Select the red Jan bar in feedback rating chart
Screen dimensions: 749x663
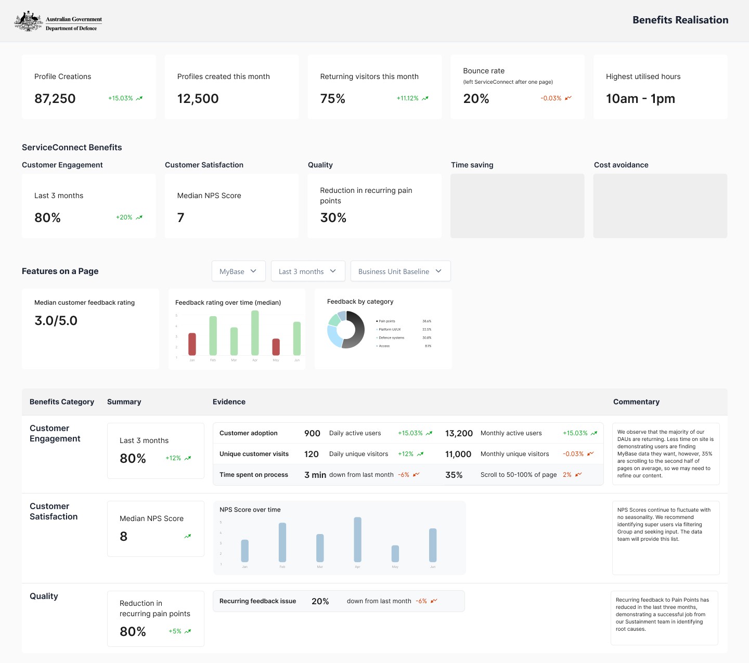tap(192, 344)
